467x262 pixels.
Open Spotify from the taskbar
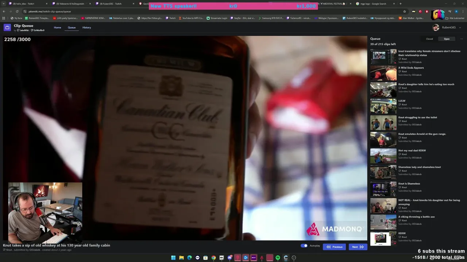(x=278, y=258)
